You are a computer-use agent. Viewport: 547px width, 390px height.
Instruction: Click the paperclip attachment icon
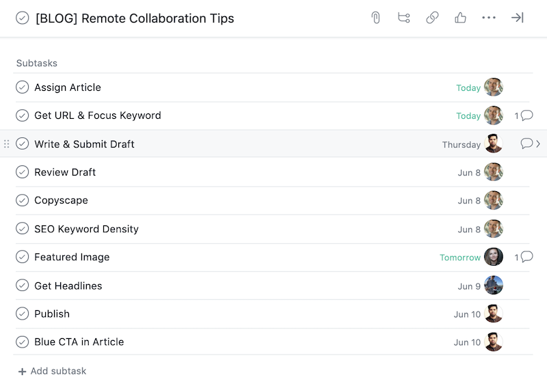[375, 18]
